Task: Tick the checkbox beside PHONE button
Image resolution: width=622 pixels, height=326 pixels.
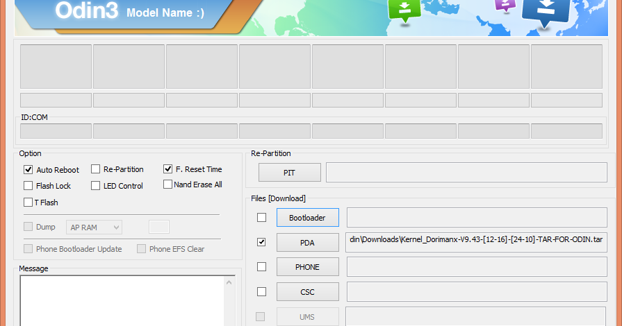Action: point(262,267)
